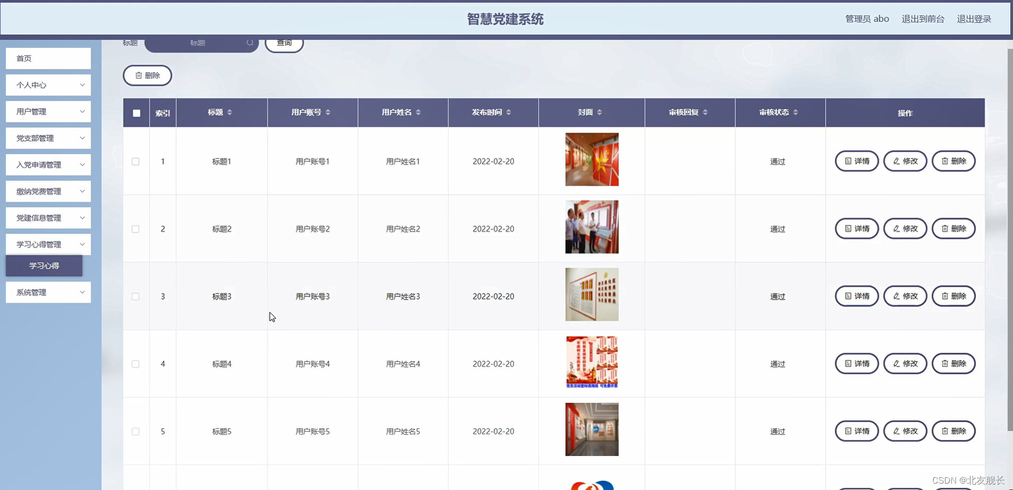This screenshot has width=1013, height=490.
Task: Open cover thumbnail of row 标题3
Action: pyautogui.click(x=591, y=294)
